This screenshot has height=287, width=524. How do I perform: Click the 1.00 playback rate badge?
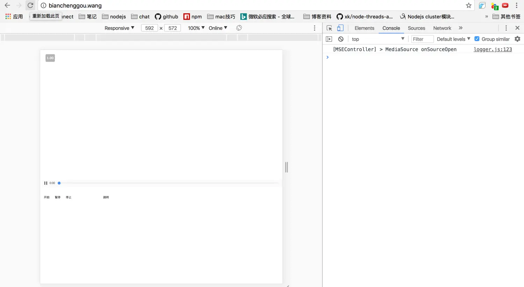point(50,58)
